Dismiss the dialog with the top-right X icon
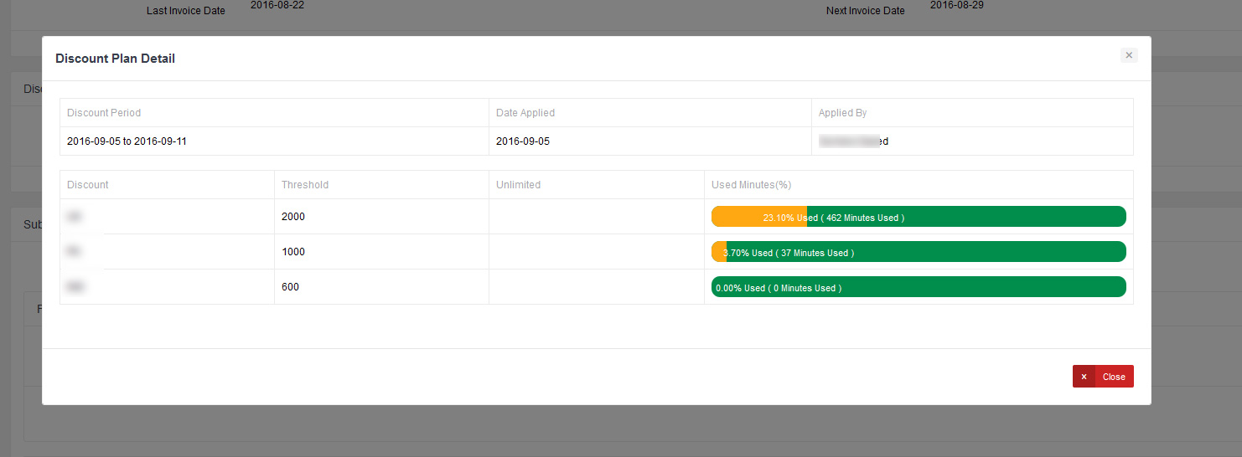Image resolution: width=1242 pixels, height=457 pixels. [x=1128, y=55]
